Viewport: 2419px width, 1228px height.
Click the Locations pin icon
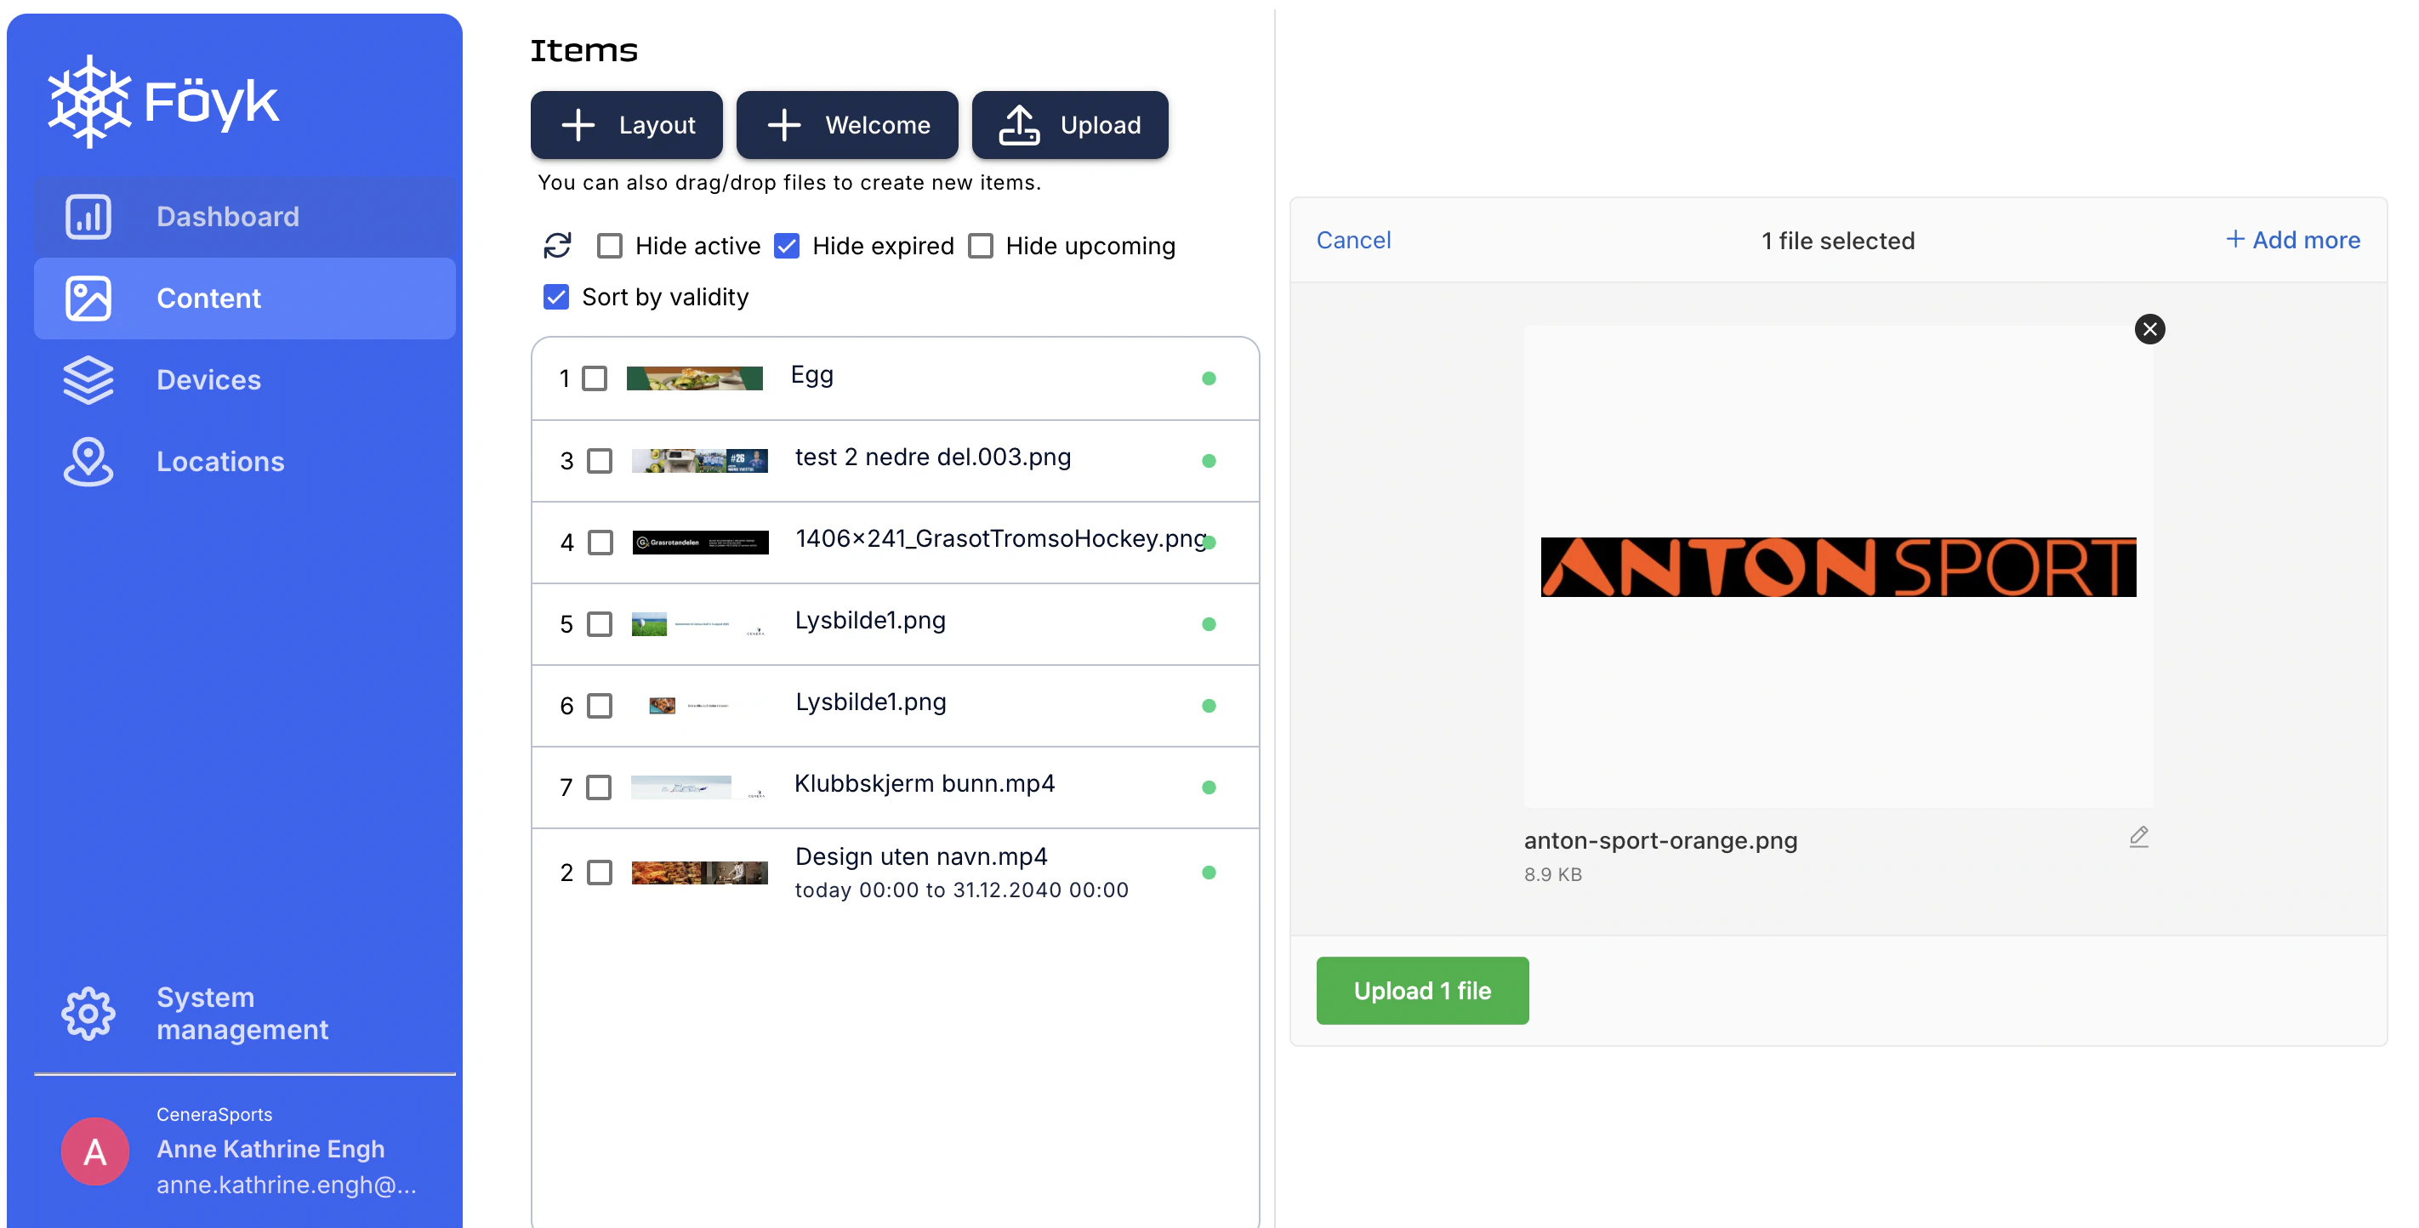(x=88, y=462)
